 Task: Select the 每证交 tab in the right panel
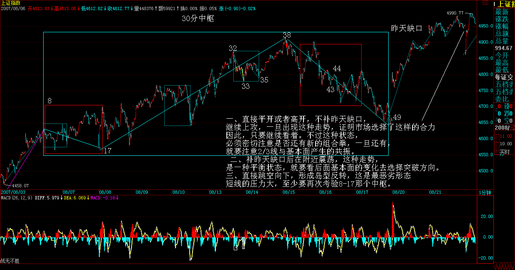(505, 77)
